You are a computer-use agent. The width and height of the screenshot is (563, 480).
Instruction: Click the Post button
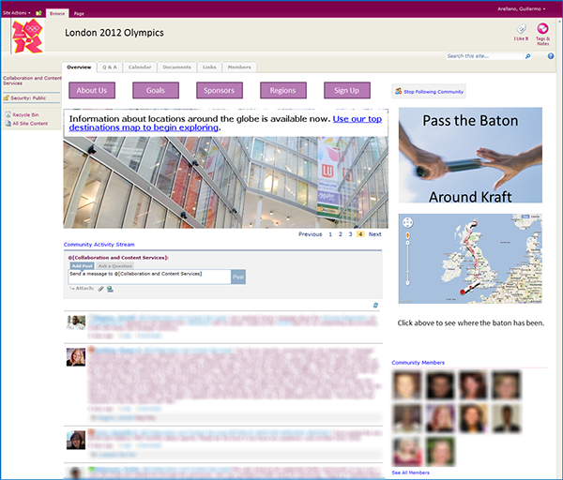pos(238,277)
